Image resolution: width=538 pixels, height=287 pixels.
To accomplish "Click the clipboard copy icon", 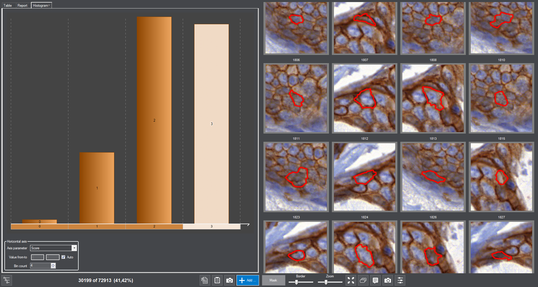I will (x=217, y=280).
